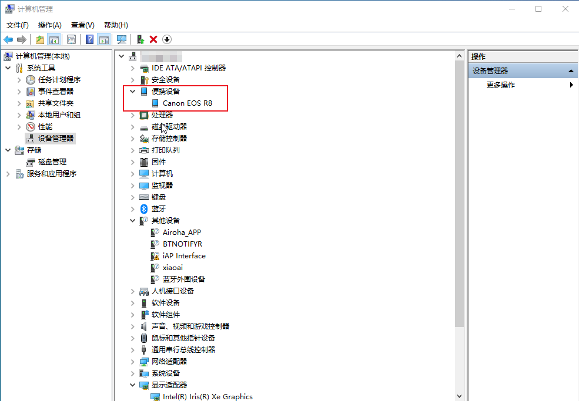This screenshot has height=401, width=579.
Task: Click the red X uninstall device icon
Action: coord(153,39)
